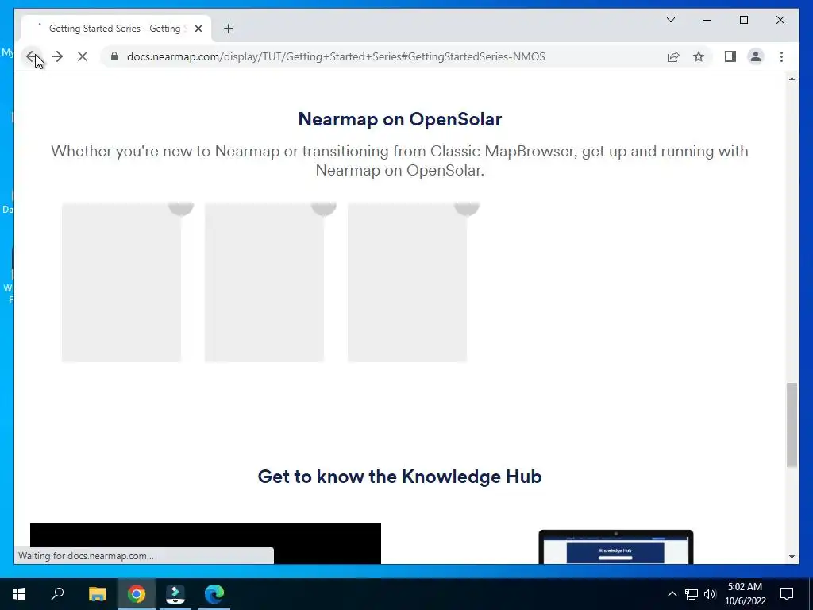Launch Microsoft Edge from taskbar
Viewport: 813px width, 610px height.
214,594
